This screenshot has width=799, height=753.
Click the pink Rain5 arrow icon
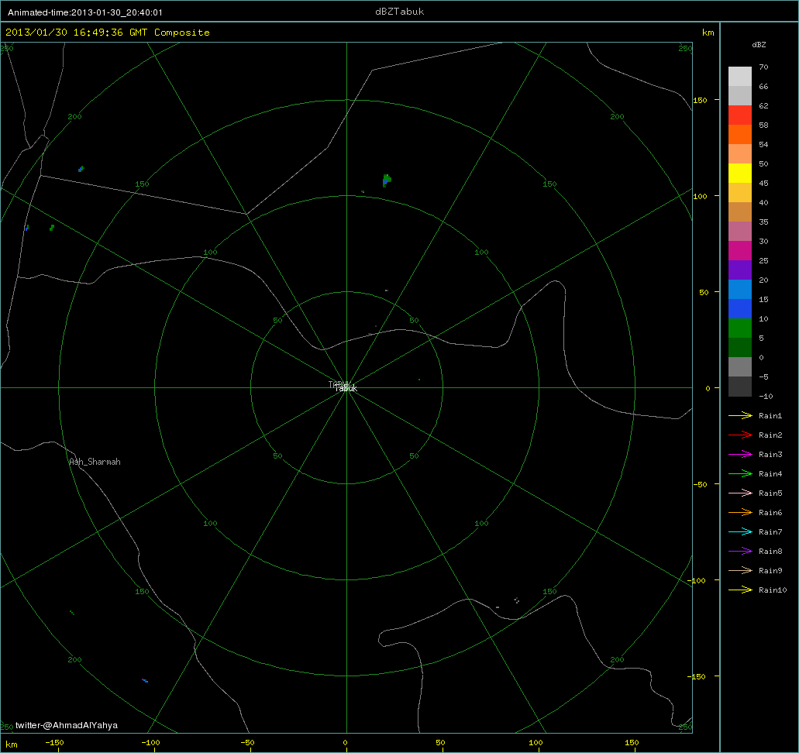click(x=740, y=493)
